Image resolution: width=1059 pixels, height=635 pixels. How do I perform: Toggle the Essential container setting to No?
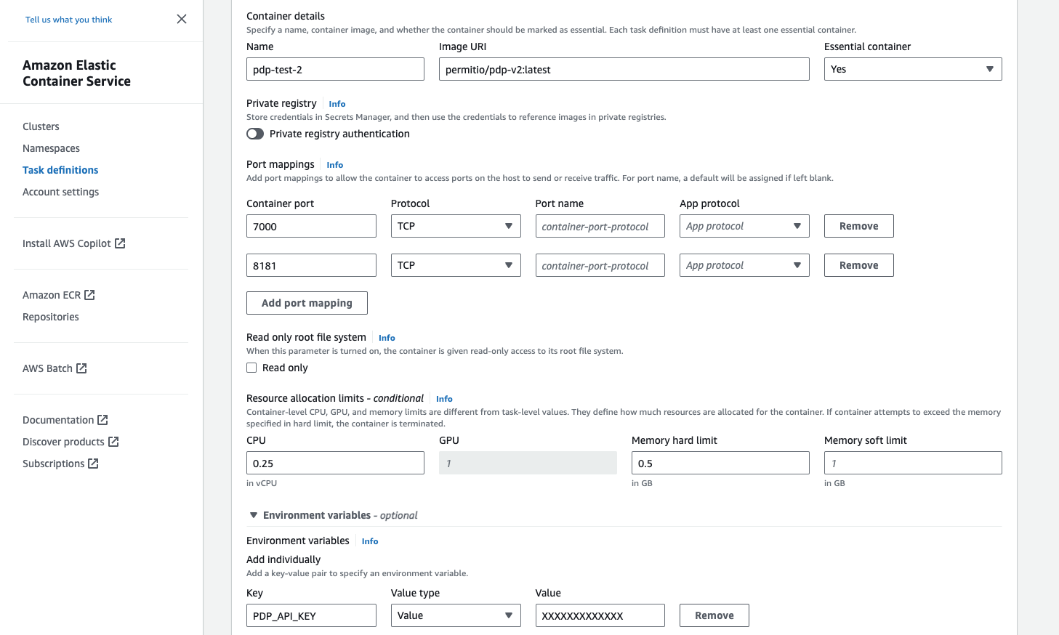coord(912,68)
